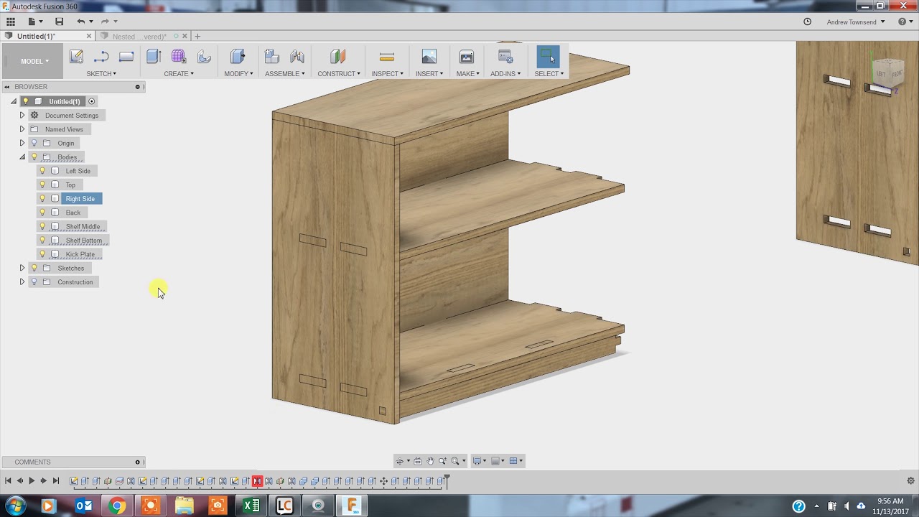Viewport: 919px width, 517px height.
Task: Select the Line tool icon in Sketch
Action: [x=101, y=57]
